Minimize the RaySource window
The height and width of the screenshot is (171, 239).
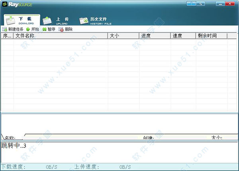click(x=220, y=4)
